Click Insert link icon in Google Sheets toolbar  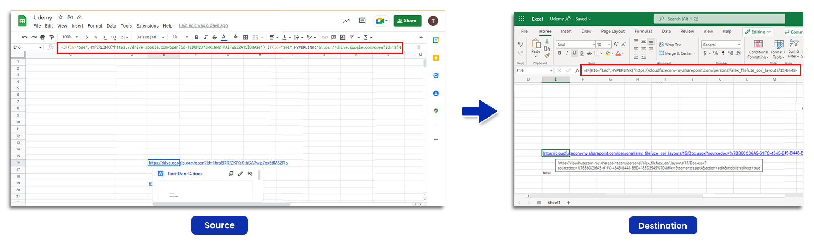tap(324, 37)
